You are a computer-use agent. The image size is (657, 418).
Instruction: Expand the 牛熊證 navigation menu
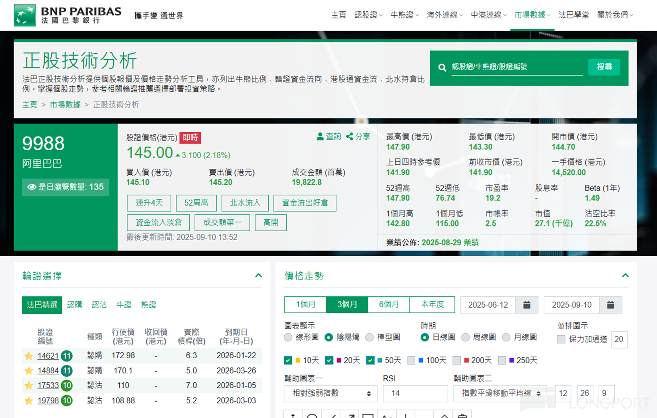404,15
